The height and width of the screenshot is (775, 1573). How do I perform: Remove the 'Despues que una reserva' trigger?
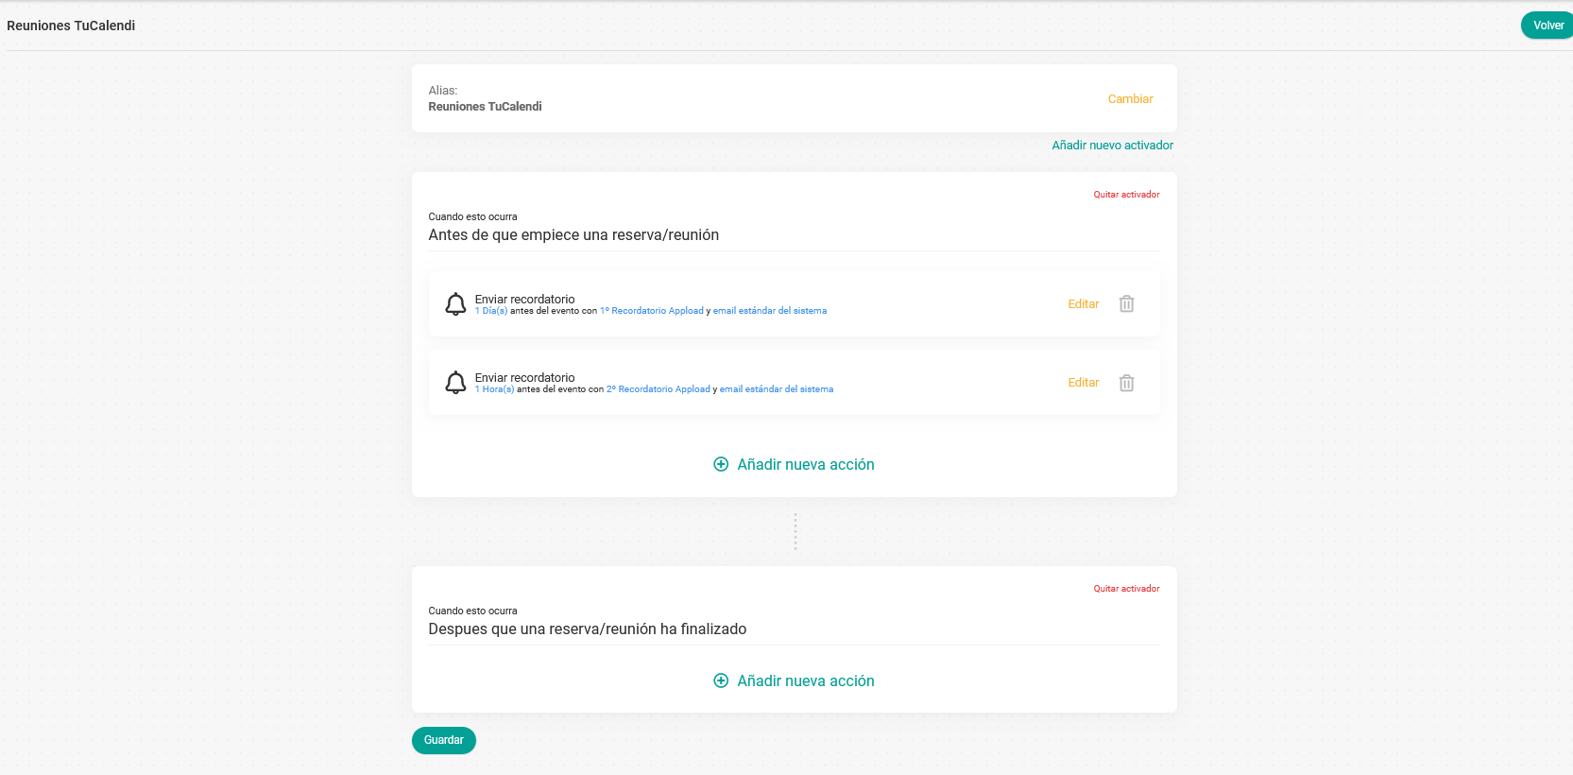[x=1126, y=589]
